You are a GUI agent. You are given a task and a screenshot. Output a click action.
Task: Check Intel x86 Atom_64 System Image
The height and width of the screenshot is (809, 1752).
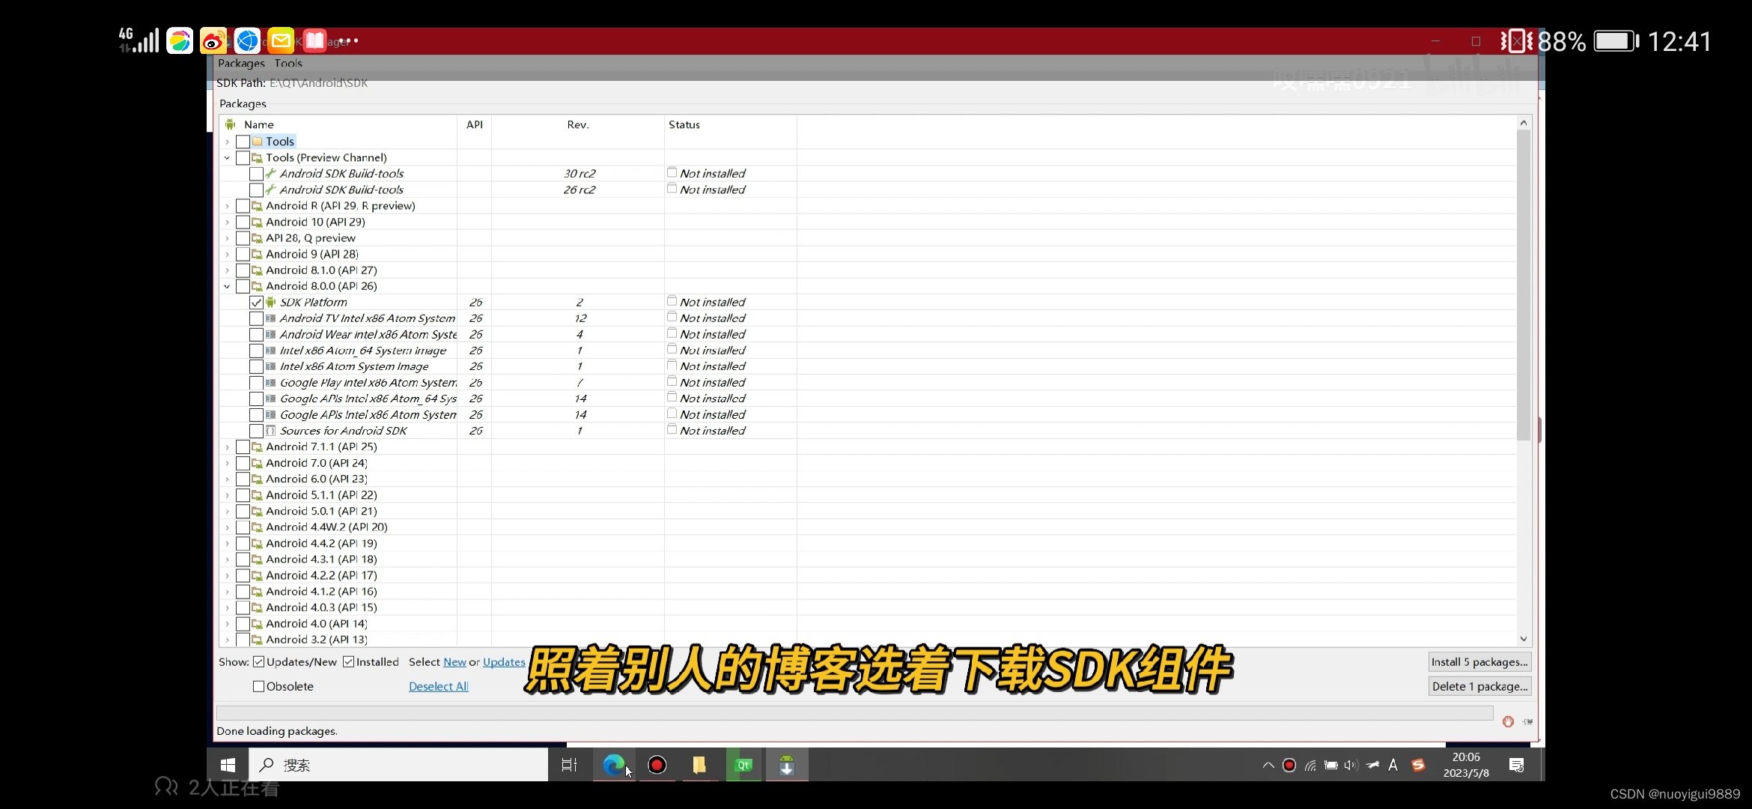click(257, 351)
